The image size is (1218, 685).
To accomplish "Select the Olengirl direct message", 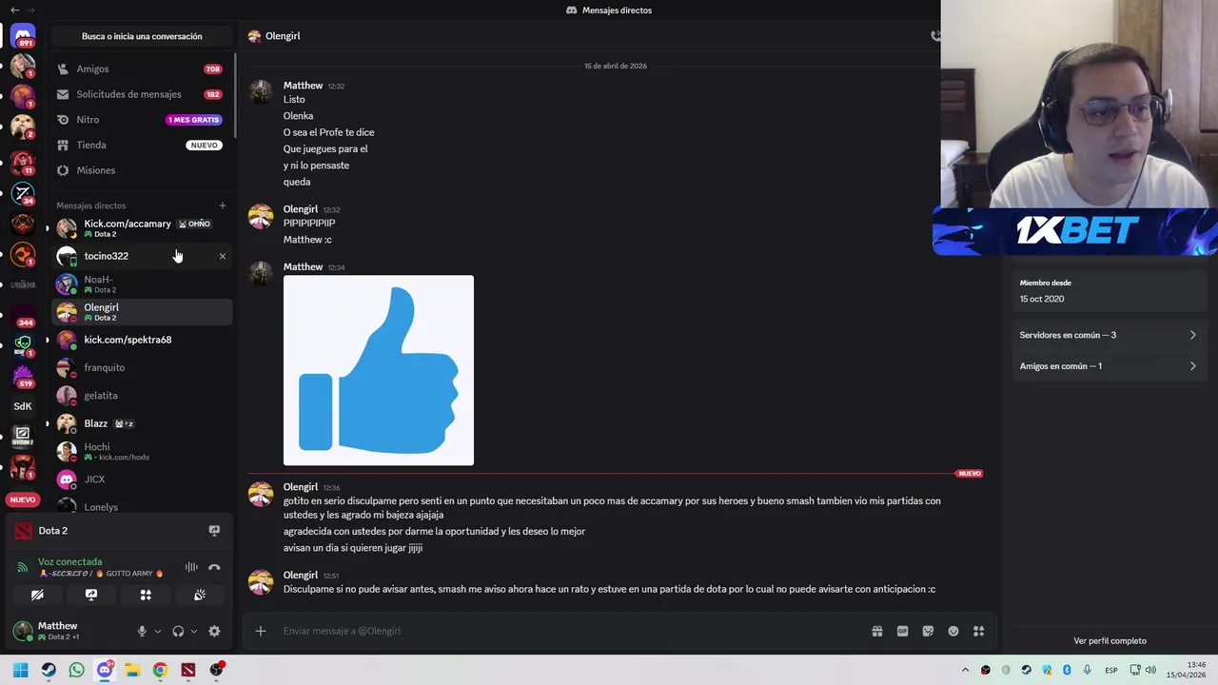I will point(141,312).
